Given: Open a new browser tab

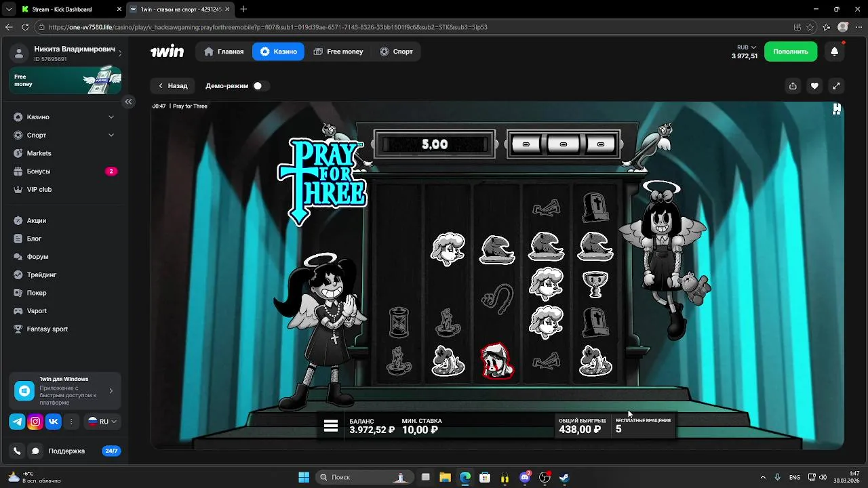Looking at the screenshot, I should [x=243, y=9].
